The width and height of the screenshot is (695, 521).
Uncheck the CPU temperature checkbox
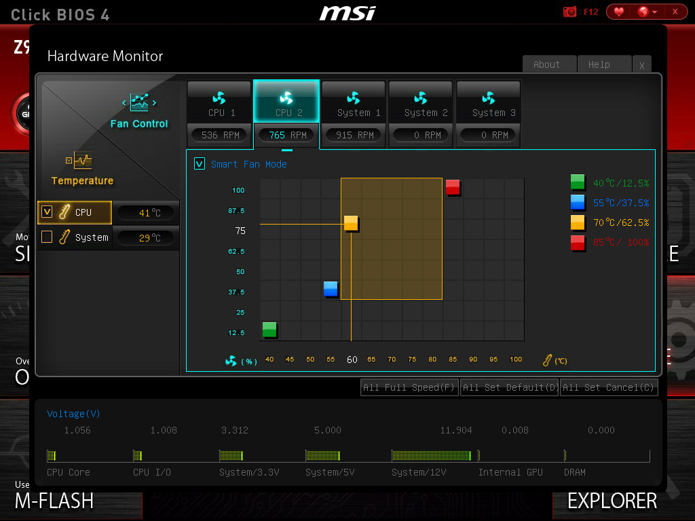47,212
